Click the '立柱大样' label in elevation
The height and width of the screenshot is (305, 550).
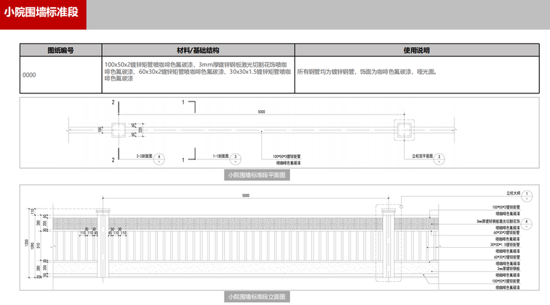(x=514, y=193)
